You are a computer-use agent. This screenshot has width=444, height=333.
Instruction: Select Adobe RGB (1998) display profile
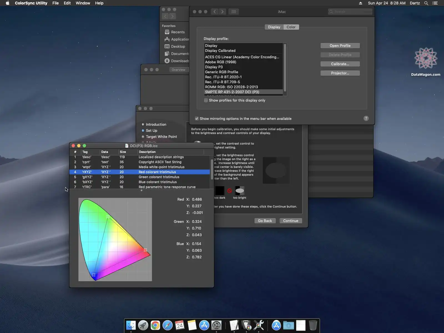[243, 62]
